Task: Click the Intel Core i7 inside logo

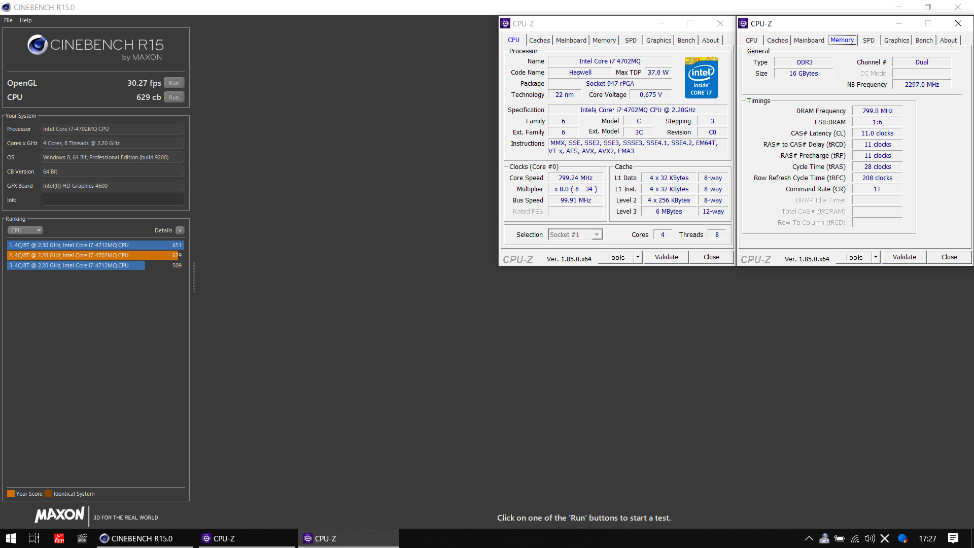Action: coord(701,78)
